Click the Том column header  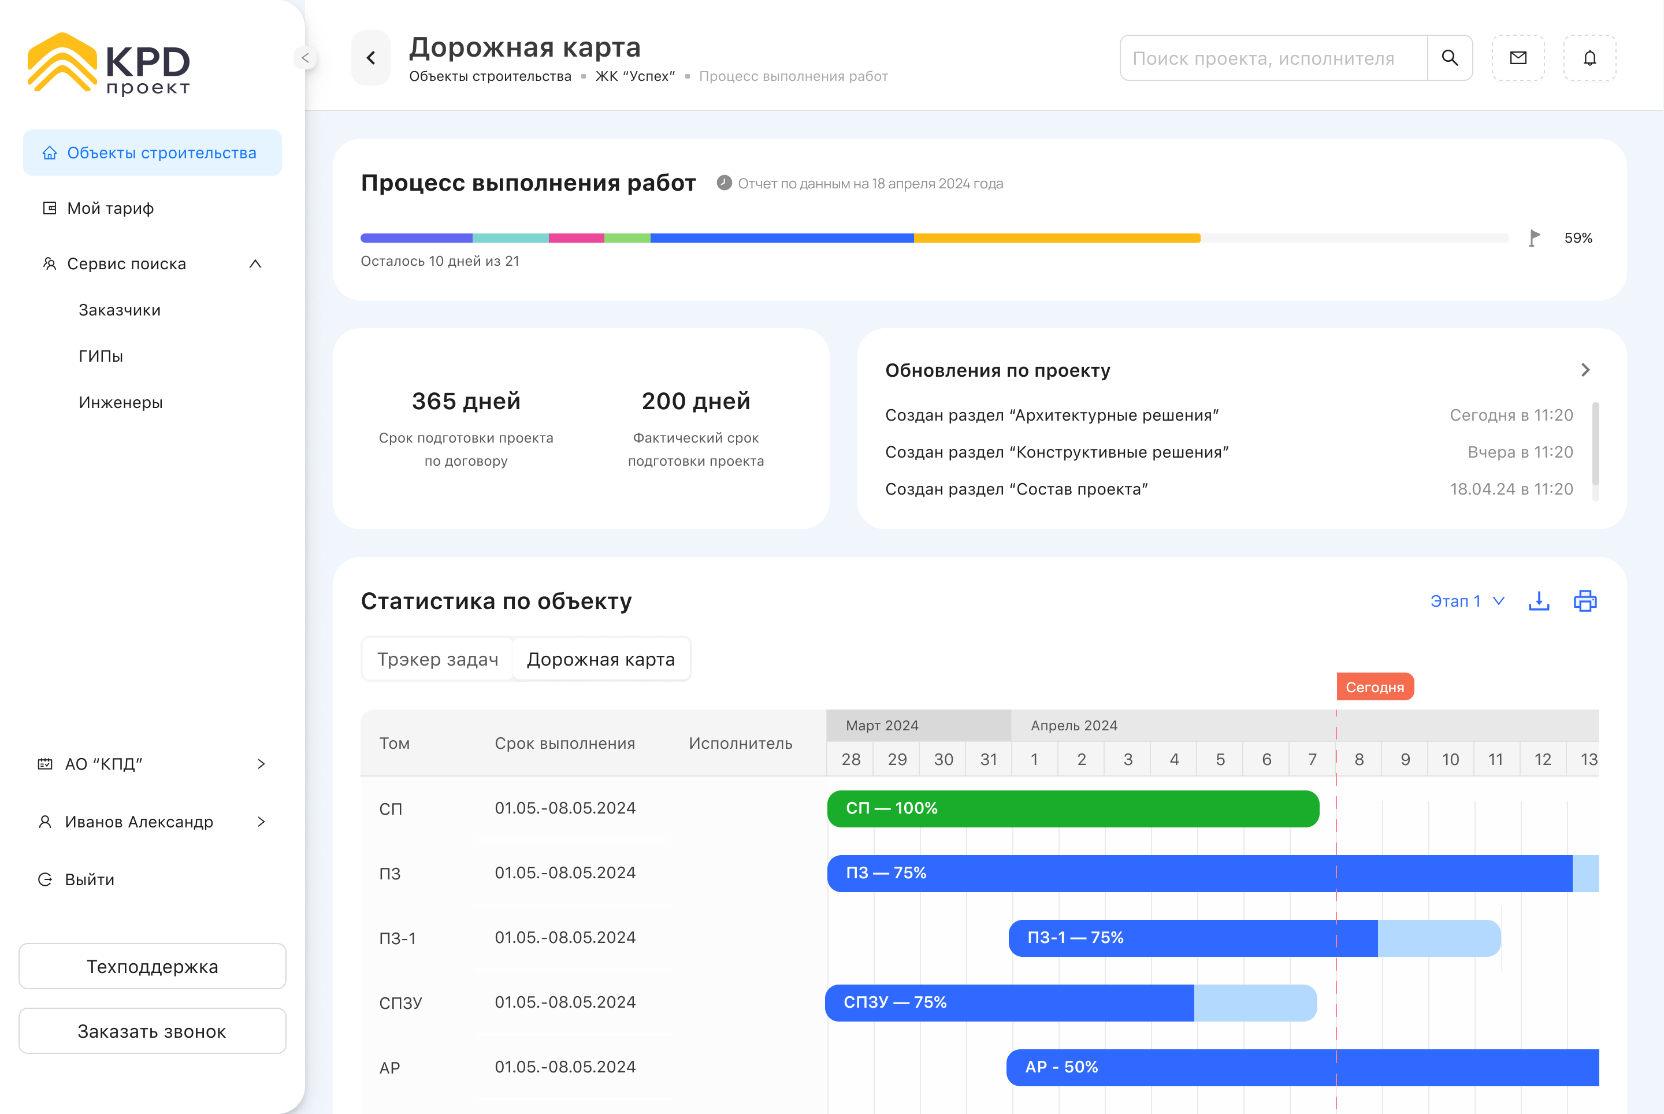[394, 743]
